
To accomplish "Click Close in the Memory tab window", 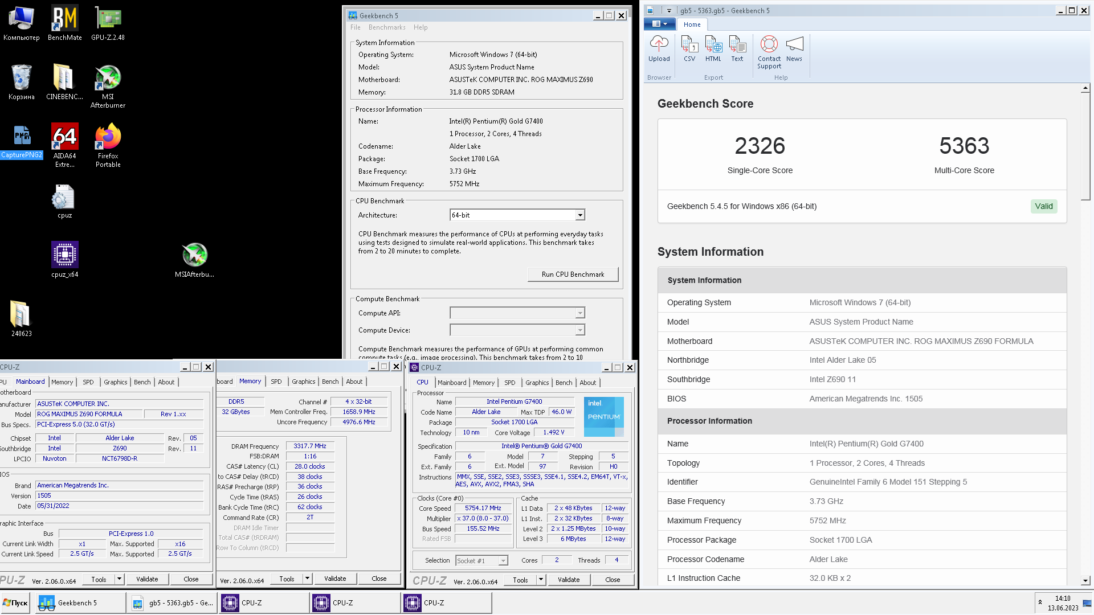I will click(379, 579).
